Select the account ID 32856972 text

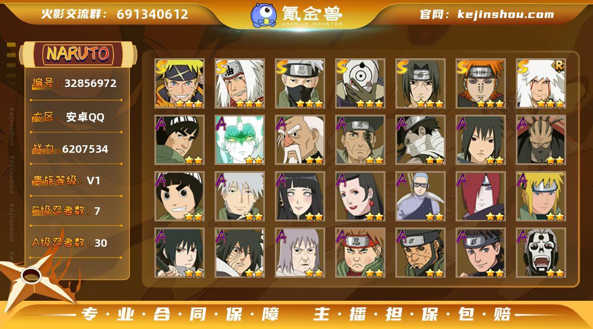(90, 84)
